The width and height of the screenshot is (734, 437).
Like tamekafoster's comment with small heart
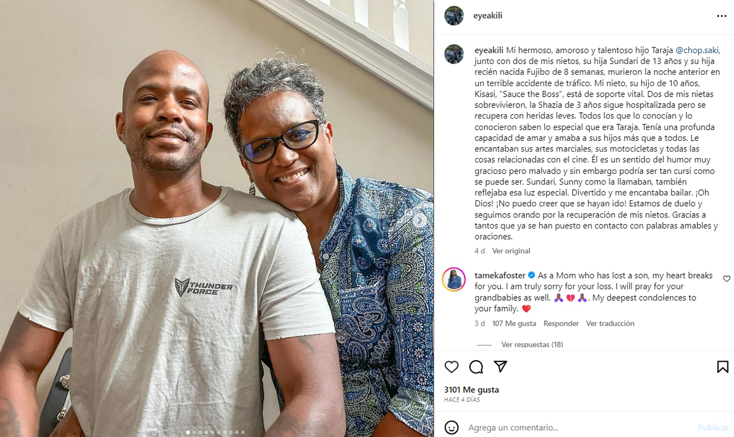coord(727,279)
